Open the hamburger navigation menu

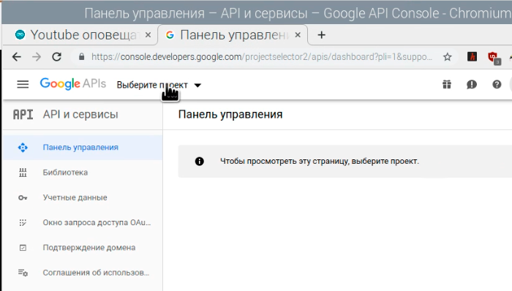coord(23,85)
